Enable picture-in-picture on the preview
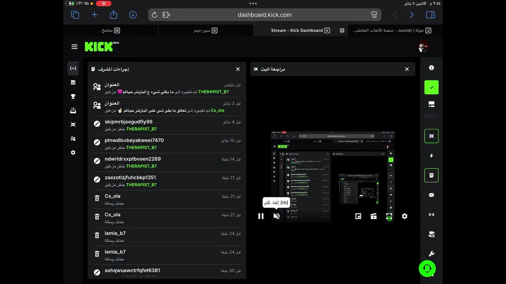506x284 pixels. [x=358, y=216]
